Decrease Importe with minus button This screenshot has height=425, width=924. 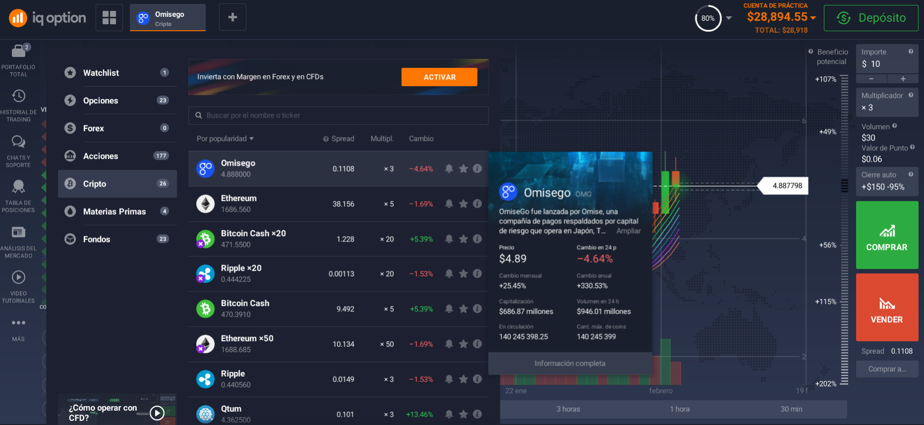pos(871,79)
